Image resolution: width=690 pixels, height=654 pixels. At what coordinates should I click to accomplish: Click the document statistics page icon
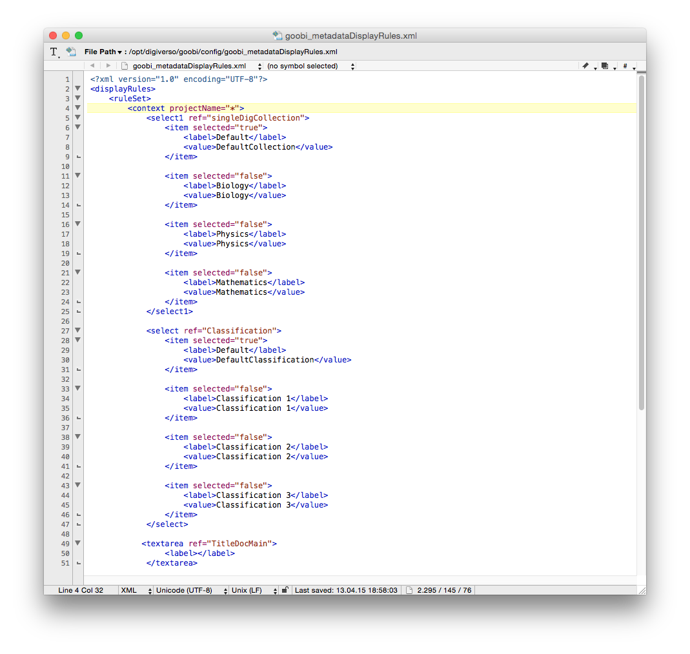409,590
